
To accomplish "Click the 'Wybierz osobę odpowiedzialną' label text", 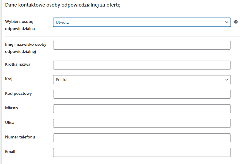I will (20, 25).
